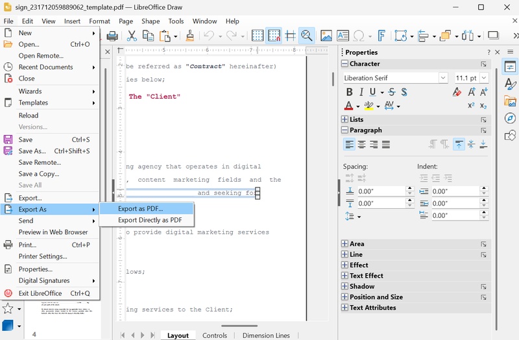
Task: Choose Save As... from File menu
Action: coord(50,151)
